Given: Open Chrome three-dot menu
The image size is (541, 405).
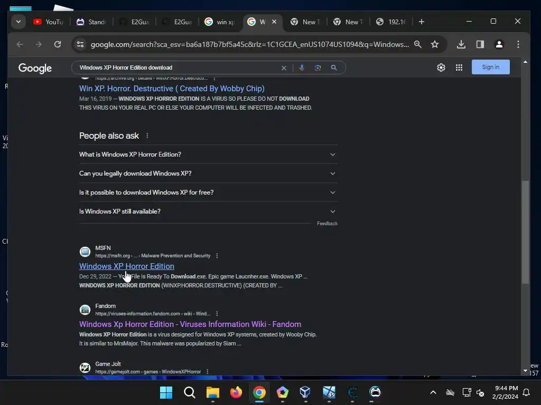Looking at the screenshot, I should (x=518, y=44).
